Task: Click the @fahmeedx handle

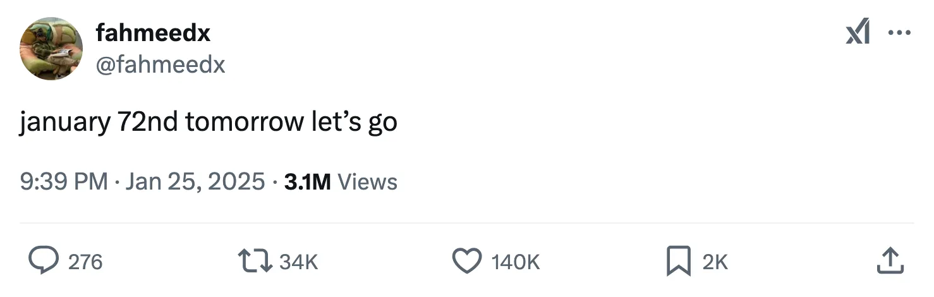Action: (x=161, y=64)
